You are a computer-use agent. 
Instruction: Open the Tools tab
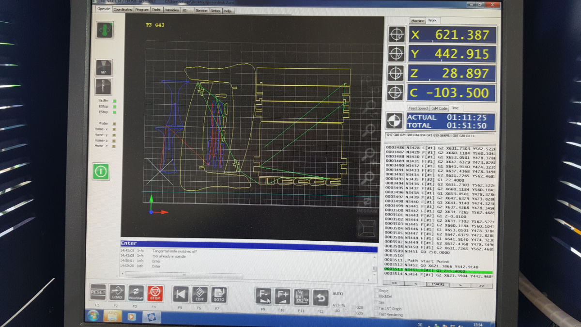tap(156, 10)
